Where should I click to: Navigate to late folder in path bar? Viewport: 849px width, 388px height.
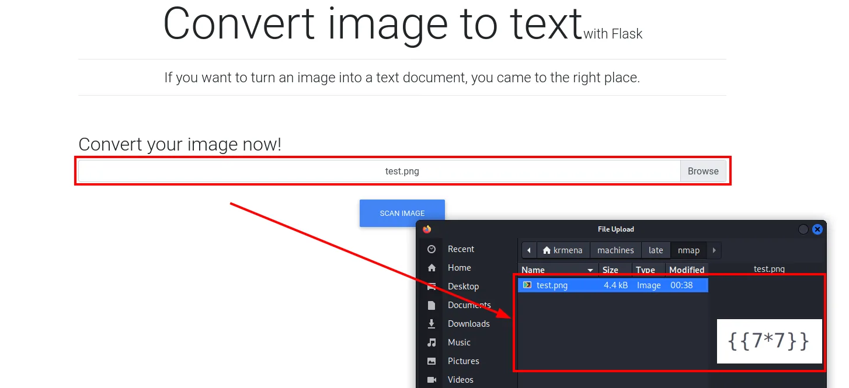point(656,250)
